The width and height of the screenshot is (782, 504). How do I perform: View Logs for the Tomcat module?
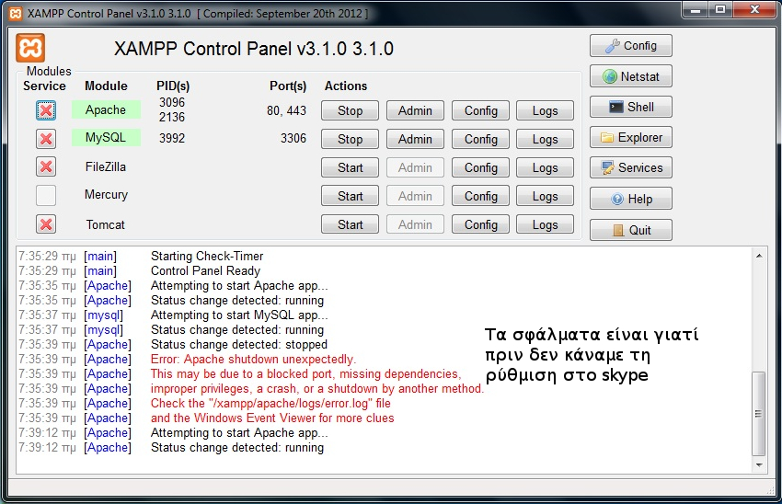tap(546, 224)
